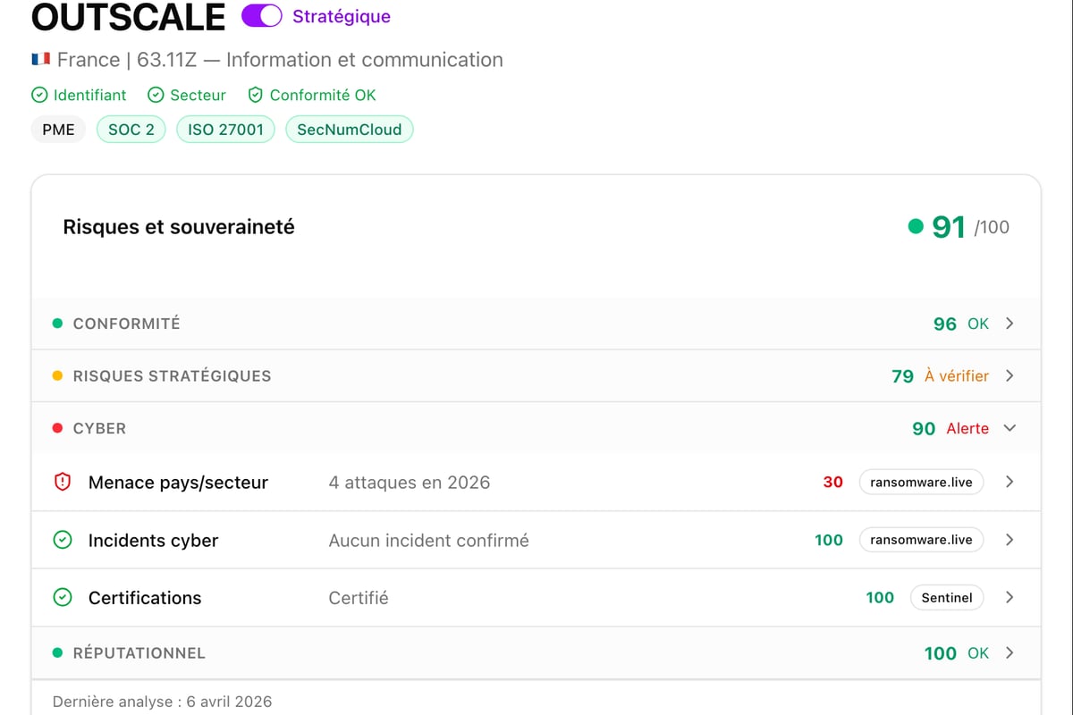This screenshot has width=1073, height=715.
Task: Select the SOC 2 tag
Action: pos(131,130)
